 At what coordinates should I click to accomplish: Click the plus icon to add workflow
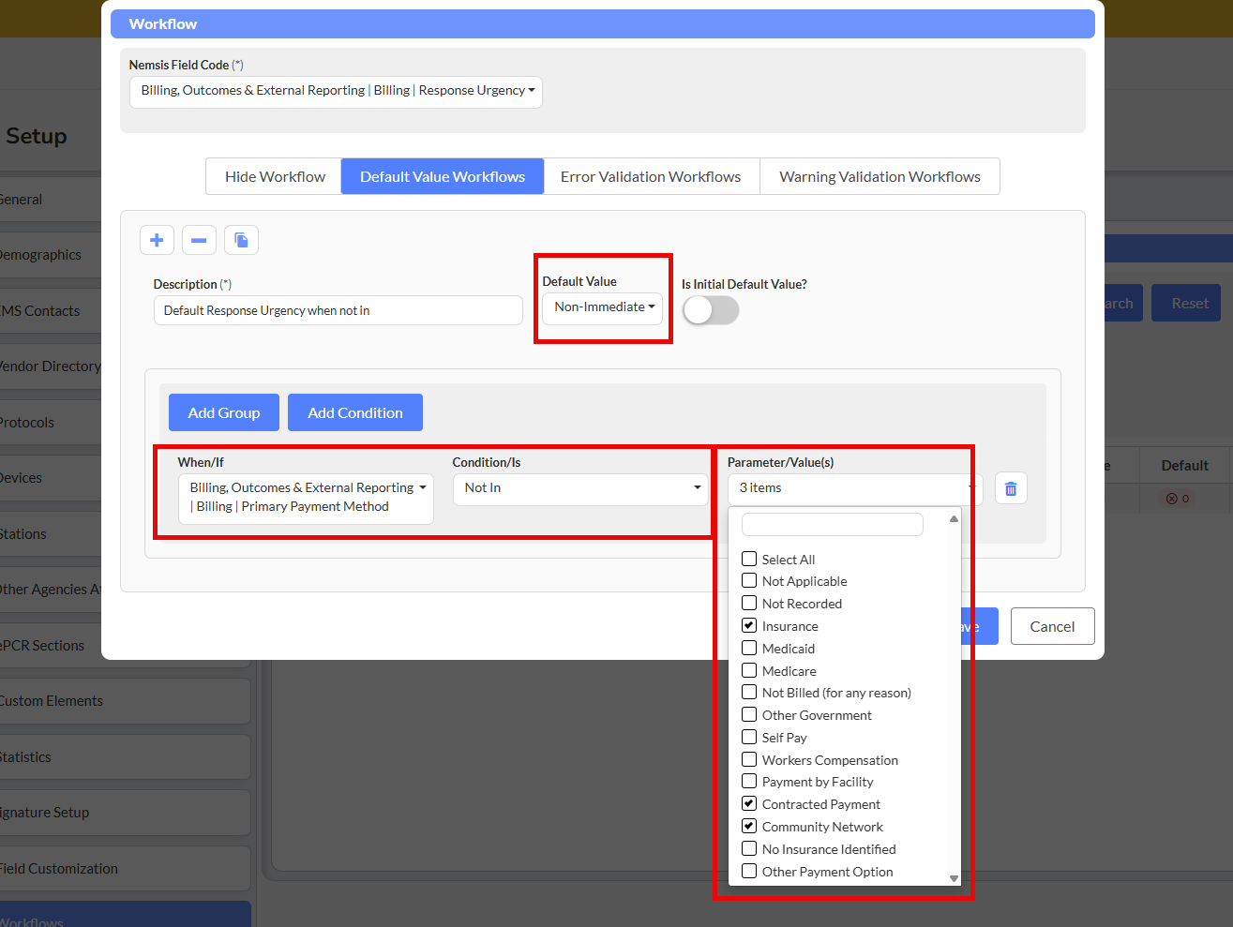point(157,240)
